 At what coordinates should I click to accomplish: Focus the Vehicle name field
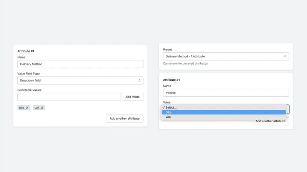226,92
